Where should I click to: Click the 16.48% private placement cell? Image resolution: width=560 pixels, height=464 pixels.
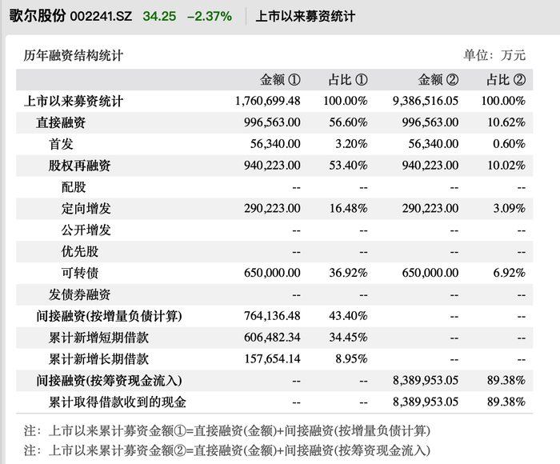click(348, 208)
